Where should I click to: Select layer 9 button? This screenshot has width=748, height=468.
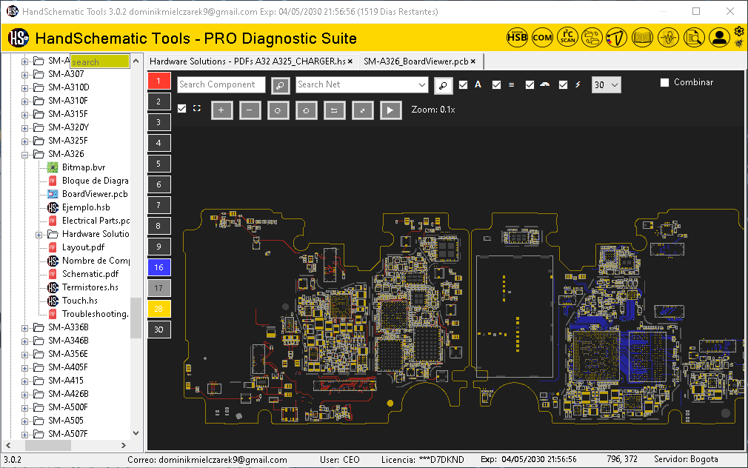coord(158,247)
